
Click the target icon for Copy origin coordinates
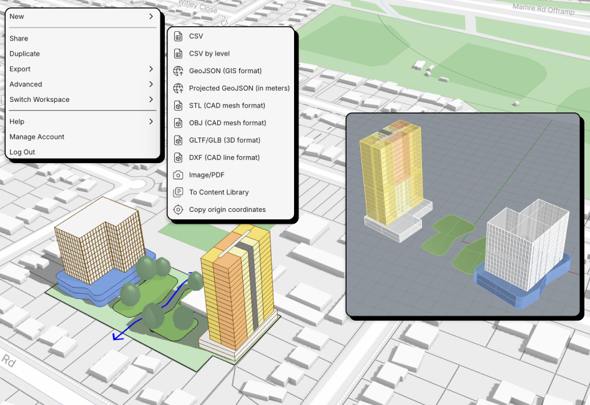pos(178,209)
